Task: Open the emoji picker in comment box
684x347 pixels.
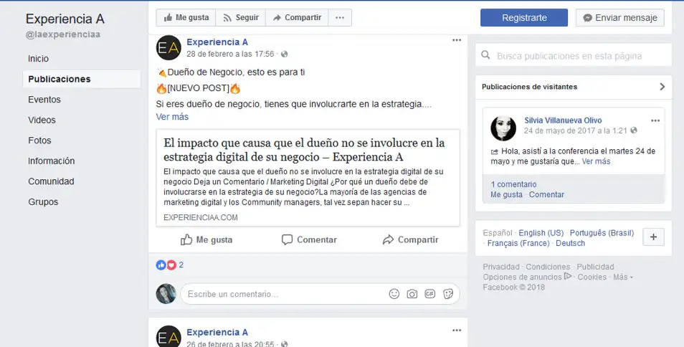Action: pyautogui.click(x=394, y=294)
